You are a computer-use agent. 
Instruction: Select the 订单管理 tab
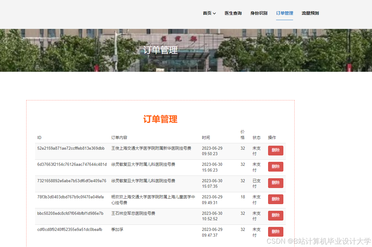[284, 13]
